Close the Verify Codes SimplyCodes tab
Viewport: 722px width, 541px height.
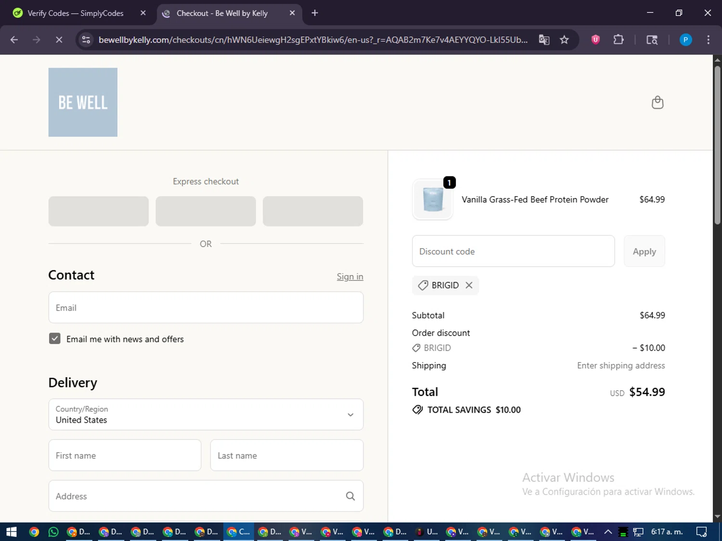point(143,13)
